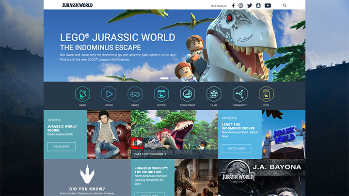
Task: Open the Intel book icon
Action: click(266, 93)
